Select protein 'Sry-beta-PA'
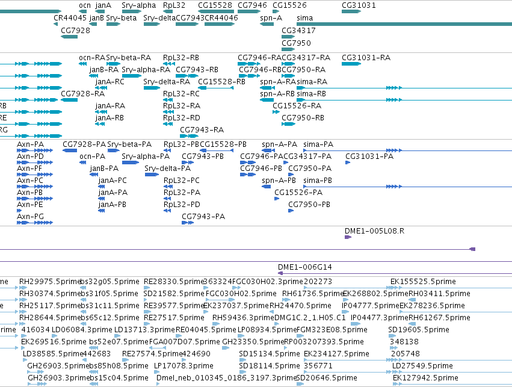 [129, 144]
